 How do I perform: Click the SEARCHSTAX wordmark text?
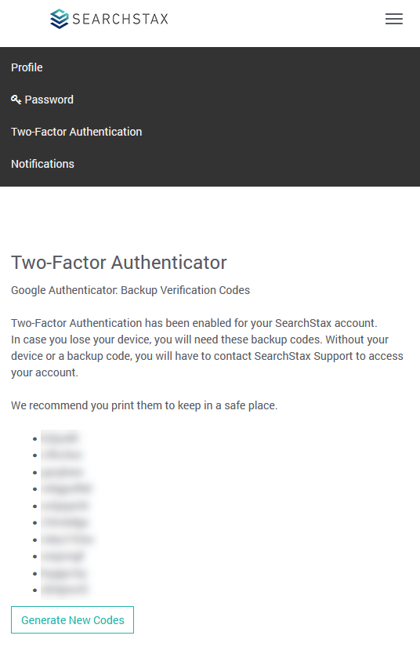(x=120, y=19)
